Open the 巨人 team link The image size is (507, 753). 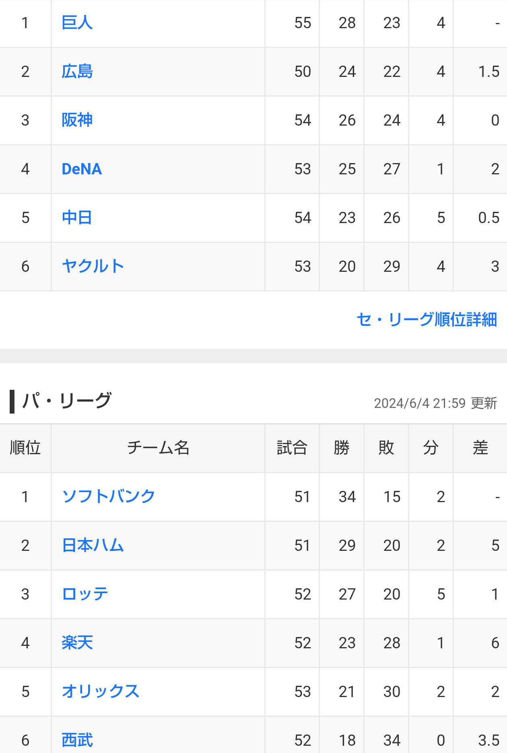pos(77,23)
